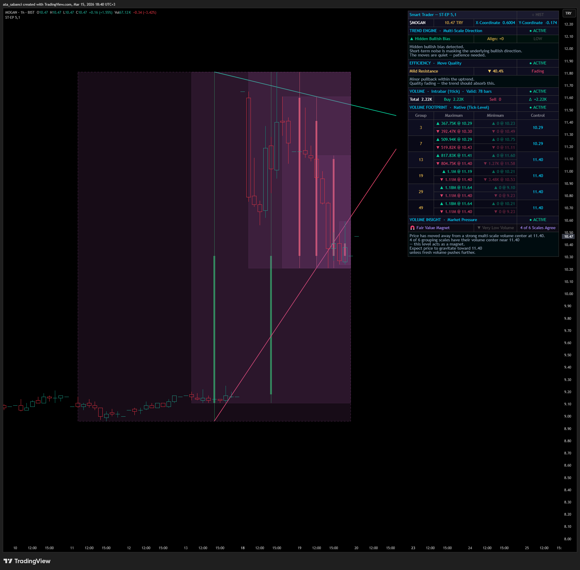Click the Mild Resistance label
Screen dimensions: 580x570
click(424, 71)
